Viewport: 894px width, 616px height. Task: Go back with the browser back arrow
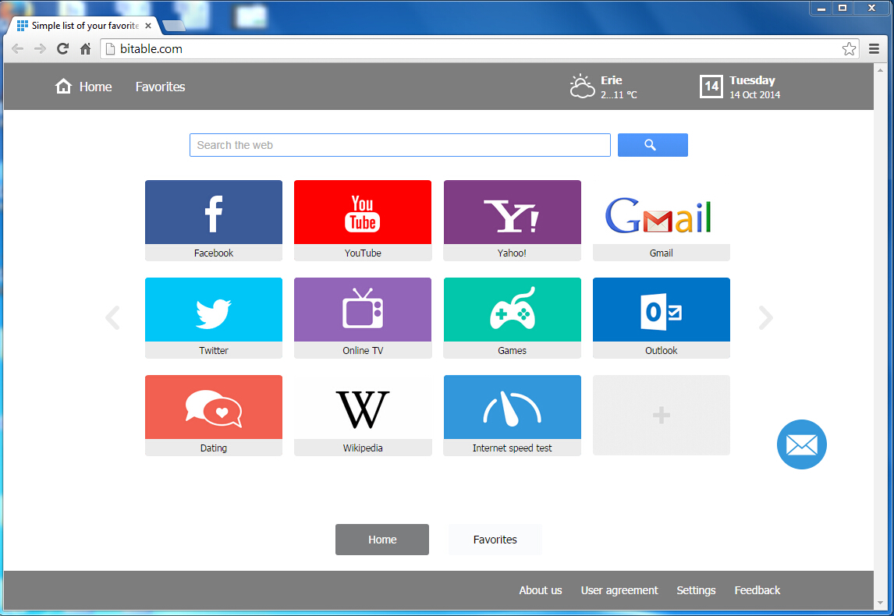[x=18, y=49]
